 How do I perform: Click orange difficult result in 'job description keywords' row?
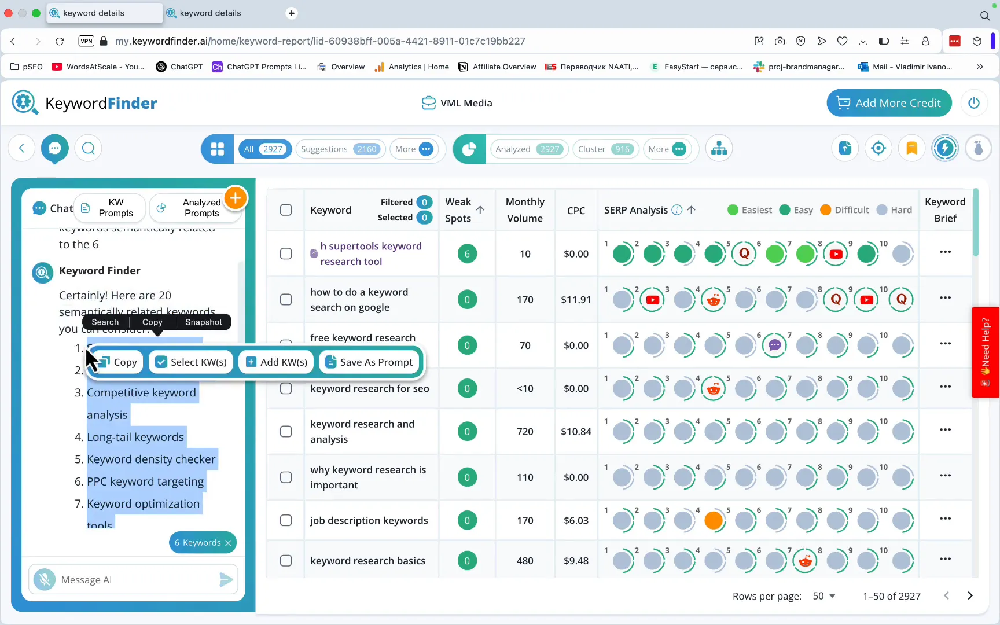714,520
